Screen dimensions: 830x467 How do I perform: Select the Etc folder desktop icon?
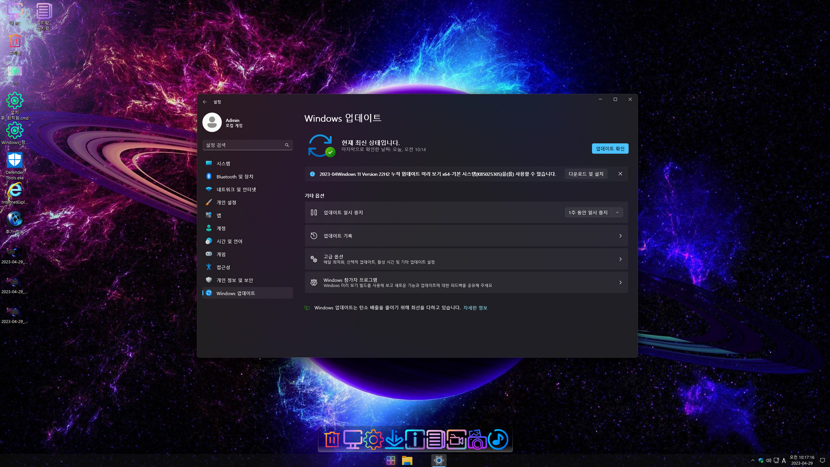(x=14, y=75)
